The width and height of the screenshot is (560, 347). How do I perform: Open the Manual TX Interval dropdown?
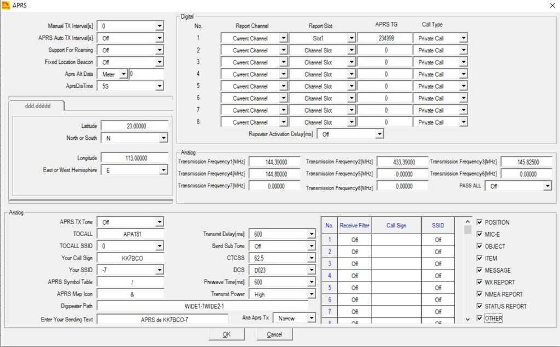pos(159,26)
